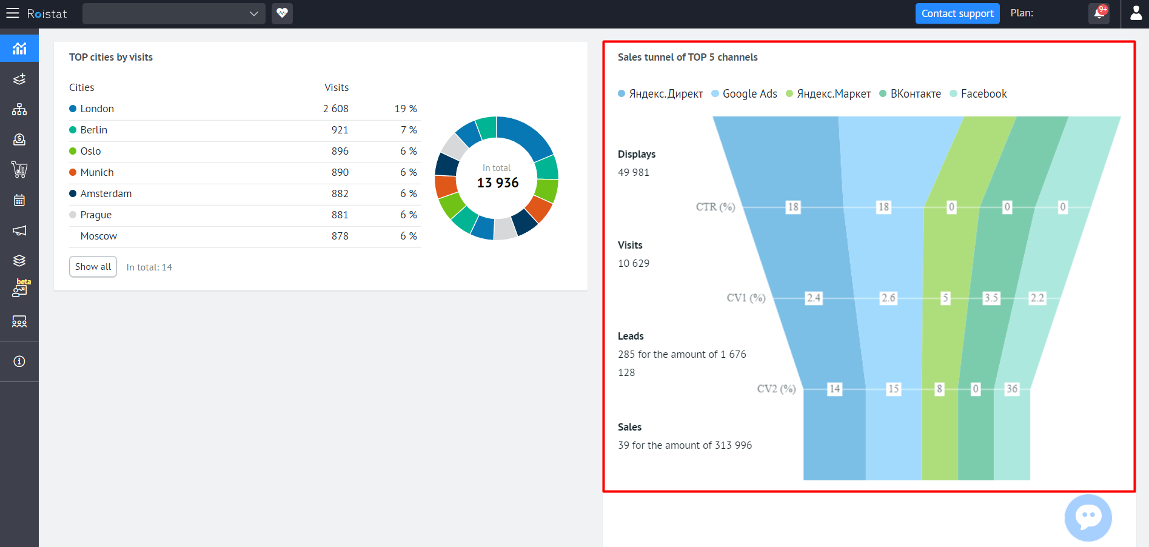The height and width of the screenshot is (547, 1149).
Task: Expand the project selector dropdown
Action: pos(174,13)
